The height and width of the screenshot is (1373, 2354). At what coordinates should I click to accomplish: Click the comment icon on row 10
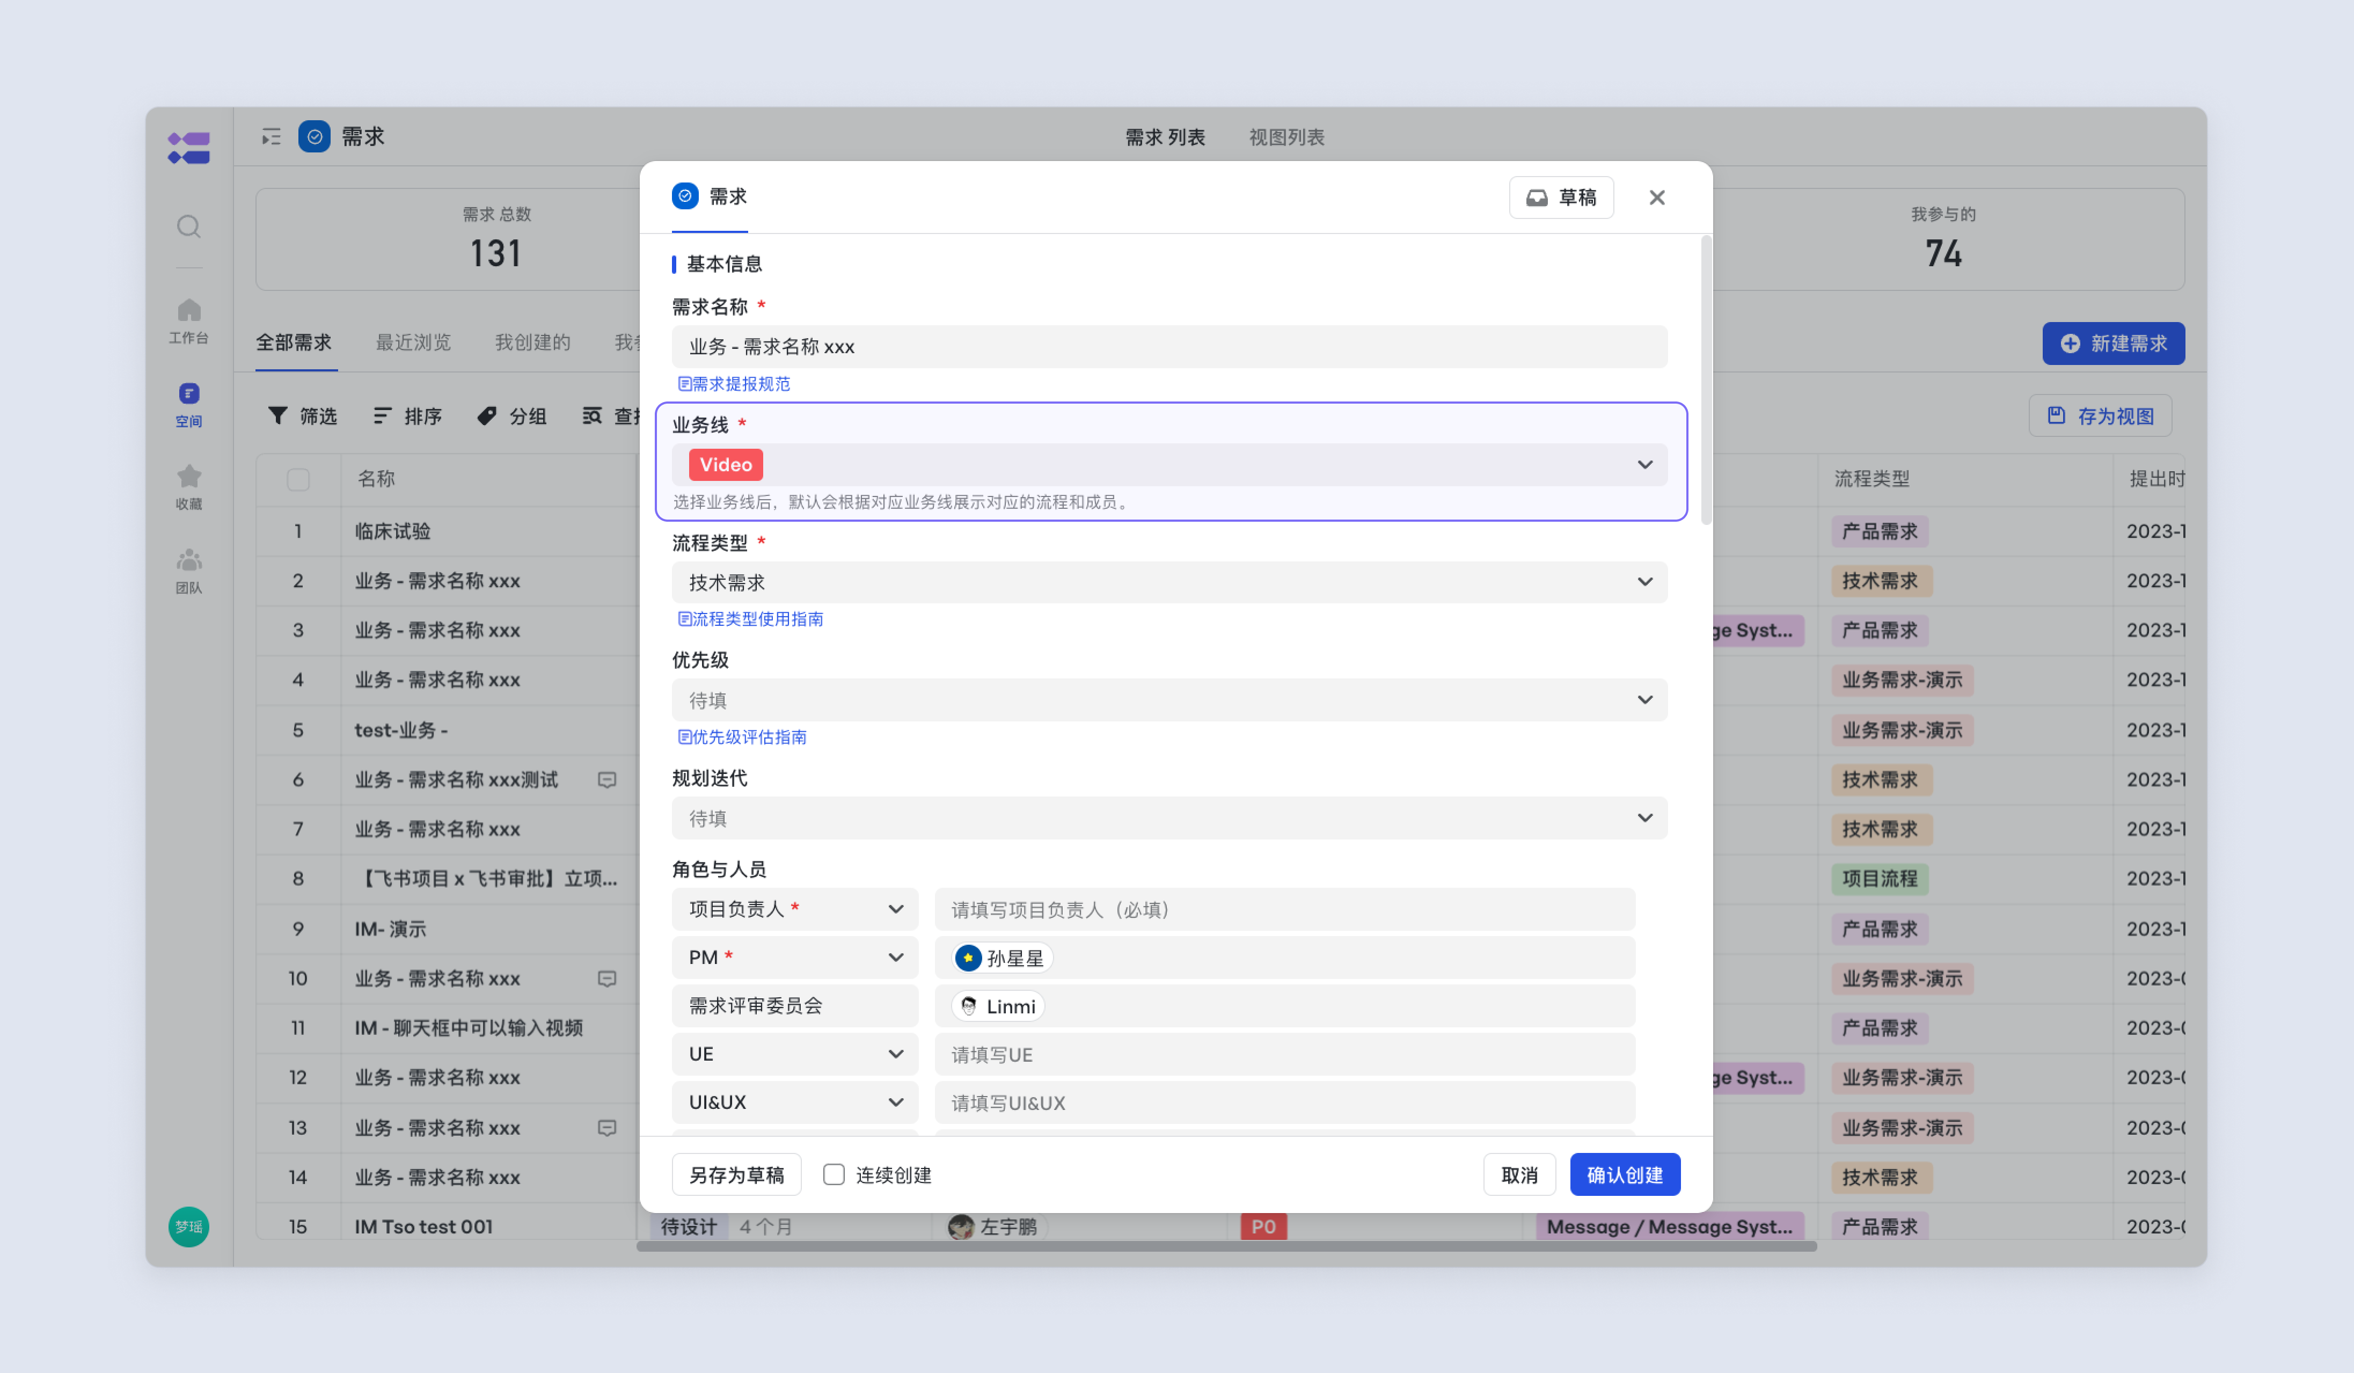click(x=607, y=978)
